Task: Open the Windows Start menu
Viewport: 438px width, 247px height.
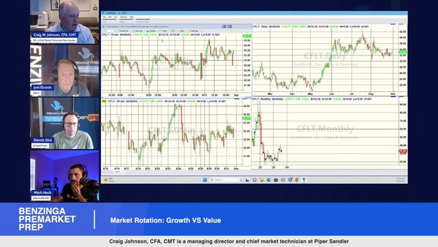Action: click(205, 180)
